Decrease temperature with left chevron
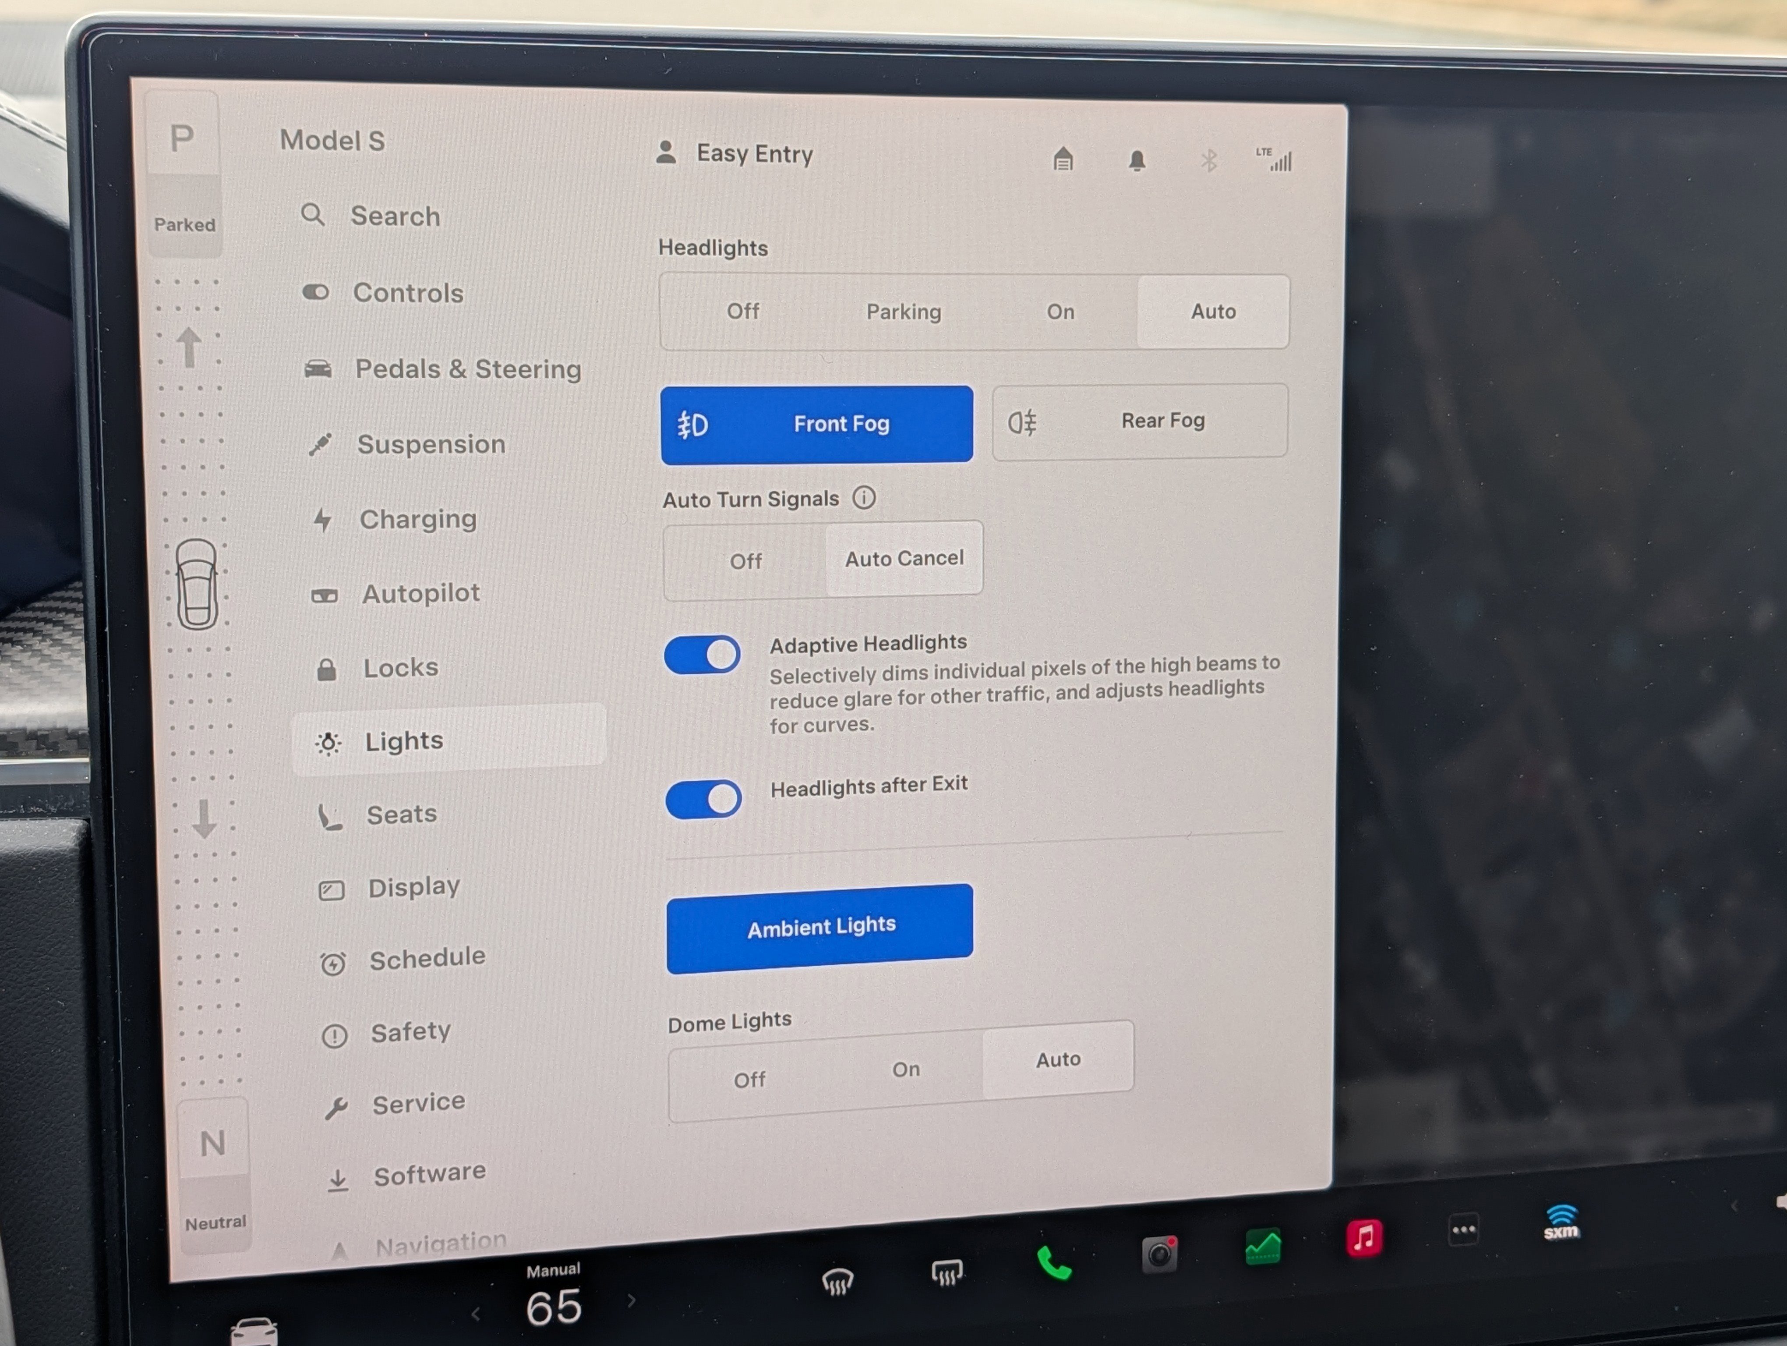This screenshot has width=1787, height=1346. [476, 1314]
